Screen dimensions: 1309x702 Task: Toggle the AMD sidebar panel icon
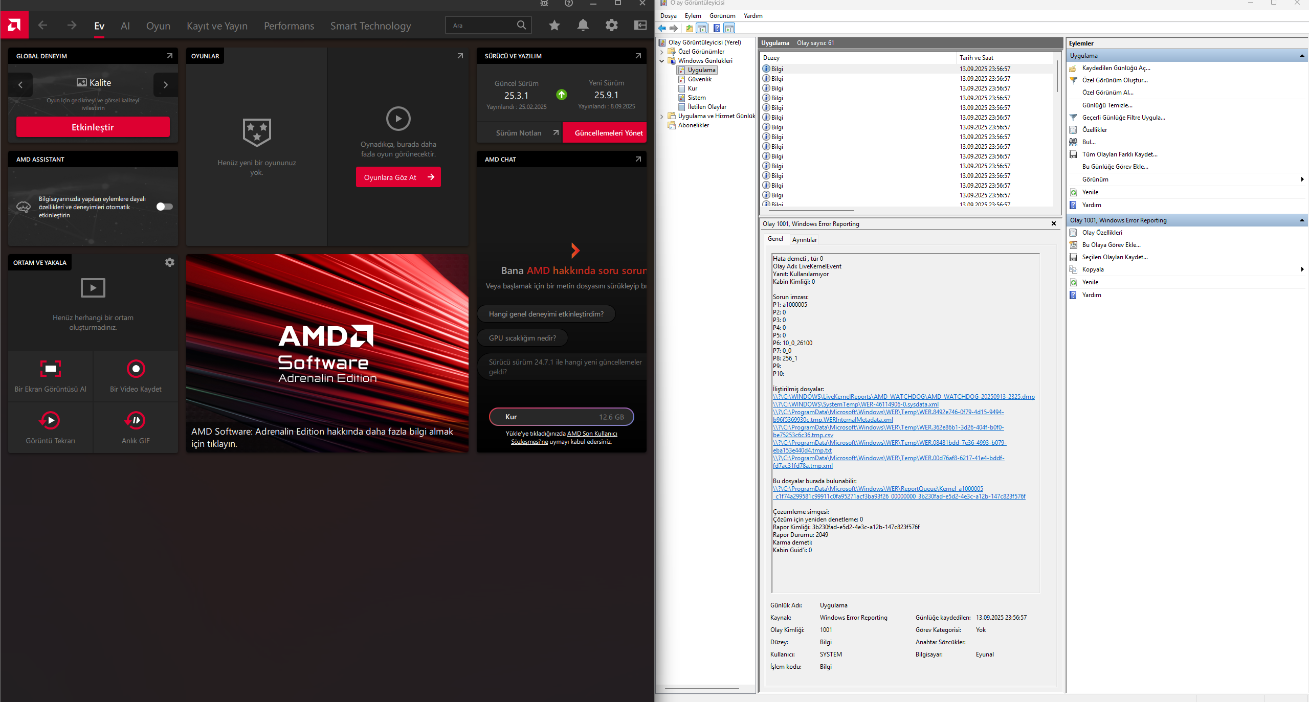640,25
